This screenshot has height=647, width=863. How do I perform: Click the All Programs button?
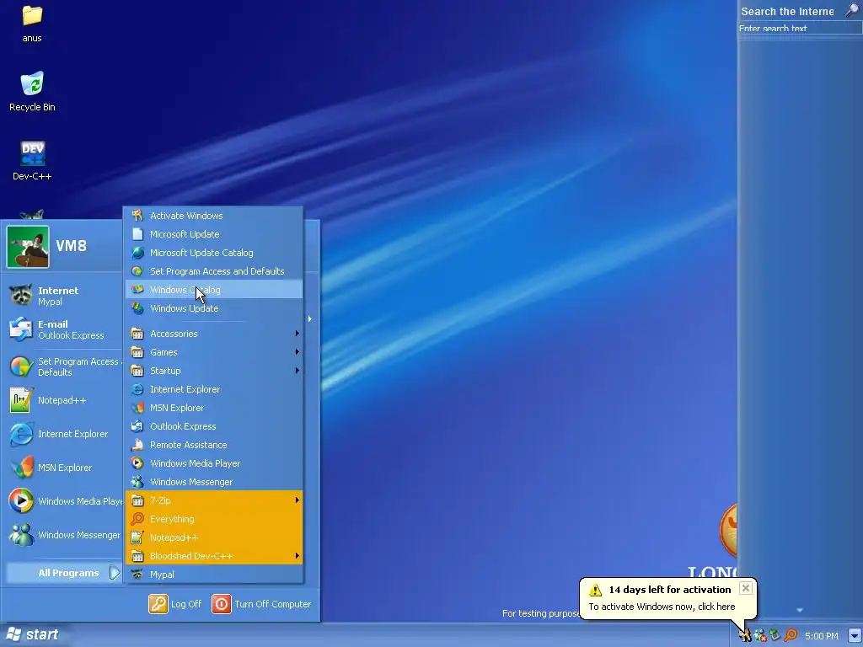[64, 573]
